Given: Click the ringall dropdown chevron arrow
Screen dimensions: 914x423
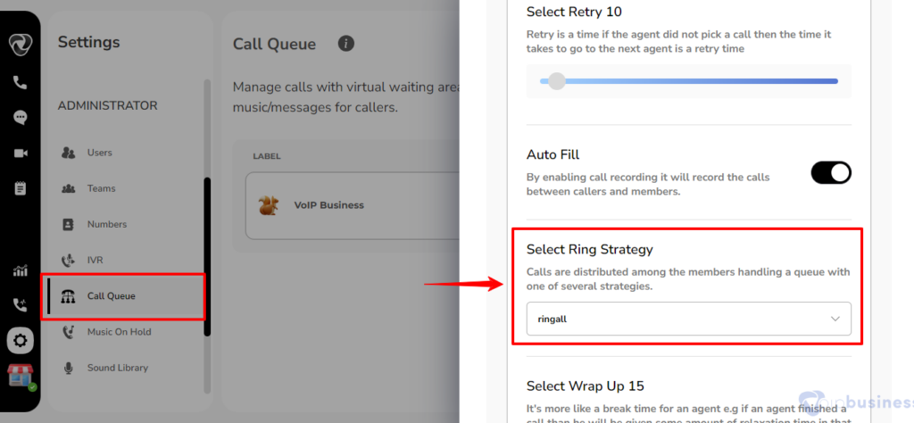Looking at the screenshot, I should (x=835, y=319).
